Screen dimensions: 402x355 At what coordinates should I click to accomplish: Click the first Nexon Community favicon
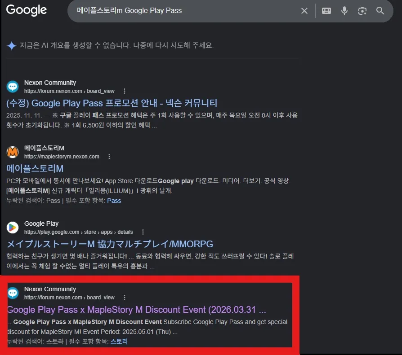[13, 87]
